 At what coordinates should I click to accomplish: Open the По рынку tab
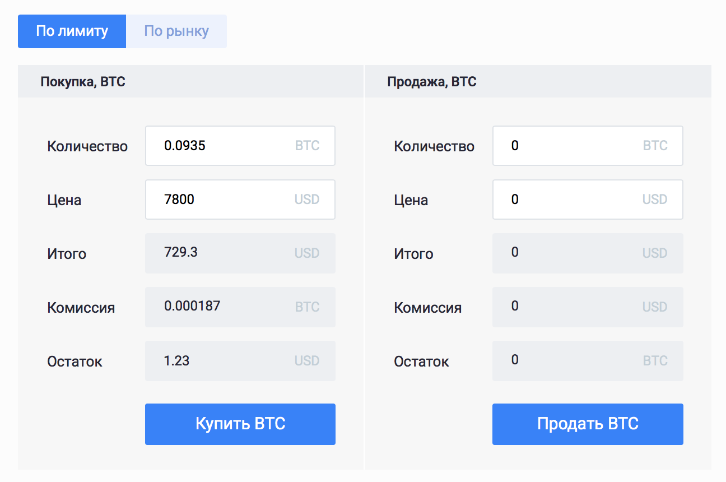tap(176, 31)
